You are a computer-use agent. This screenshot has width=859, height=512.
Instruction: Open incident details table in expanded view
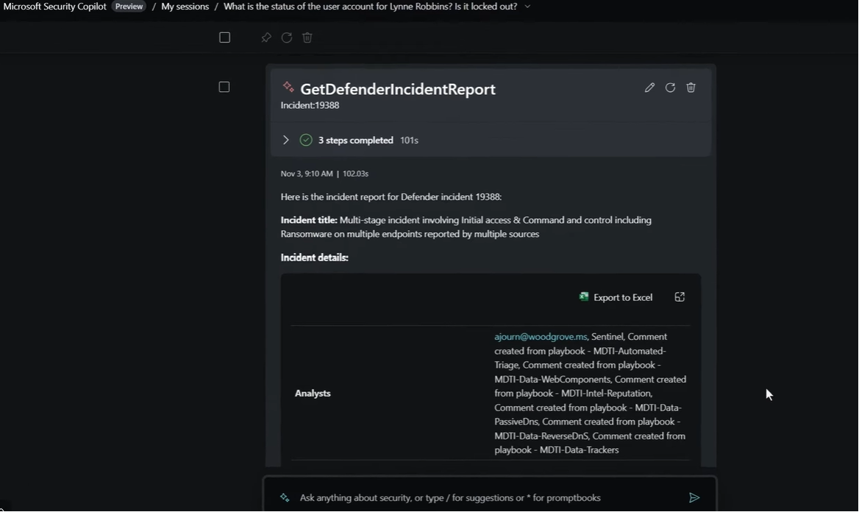680,297
